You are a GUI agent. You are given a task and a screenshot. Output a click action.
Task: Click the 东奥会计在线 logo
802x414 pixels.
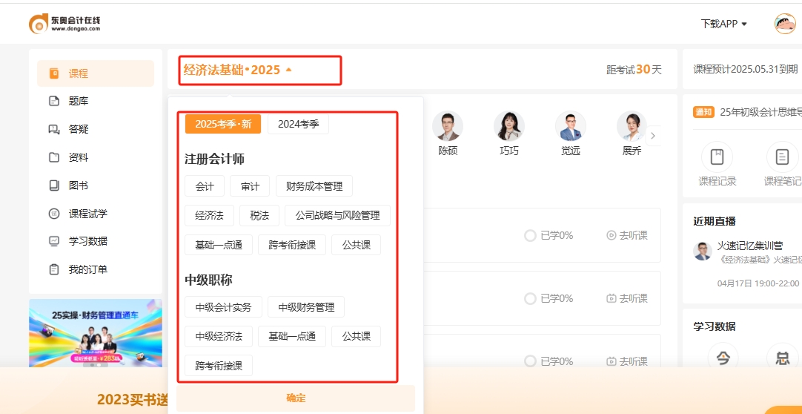pyautogui.click(x=64, y=24)
